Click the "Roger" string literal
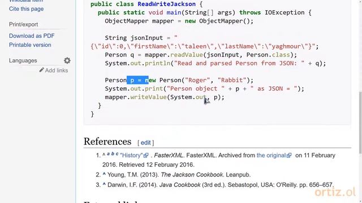362x203 pixels. tap(197, 80)
